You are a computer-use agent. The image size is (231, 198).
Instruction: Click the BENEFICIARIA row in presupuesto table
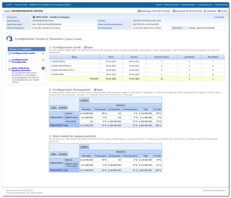pos(113,117)
